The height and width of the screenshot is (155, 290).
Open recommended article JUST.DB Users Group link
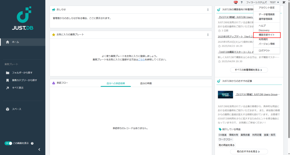pyautogui.click(x=257, y=94)
